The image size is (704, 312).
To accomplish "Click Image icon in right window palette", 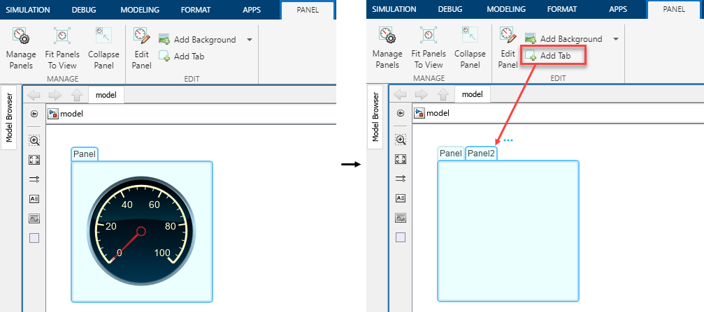I will (x=401, y=218).
